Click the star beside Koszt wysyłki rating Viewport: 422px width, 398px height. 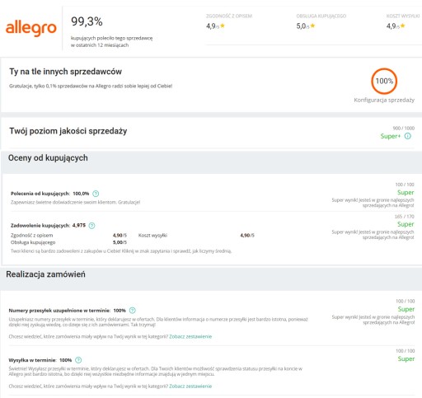(403, 26)
